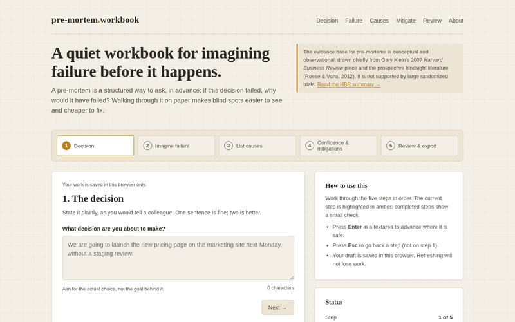
Task: Click the Status panel heading
Action: (333, 302)
